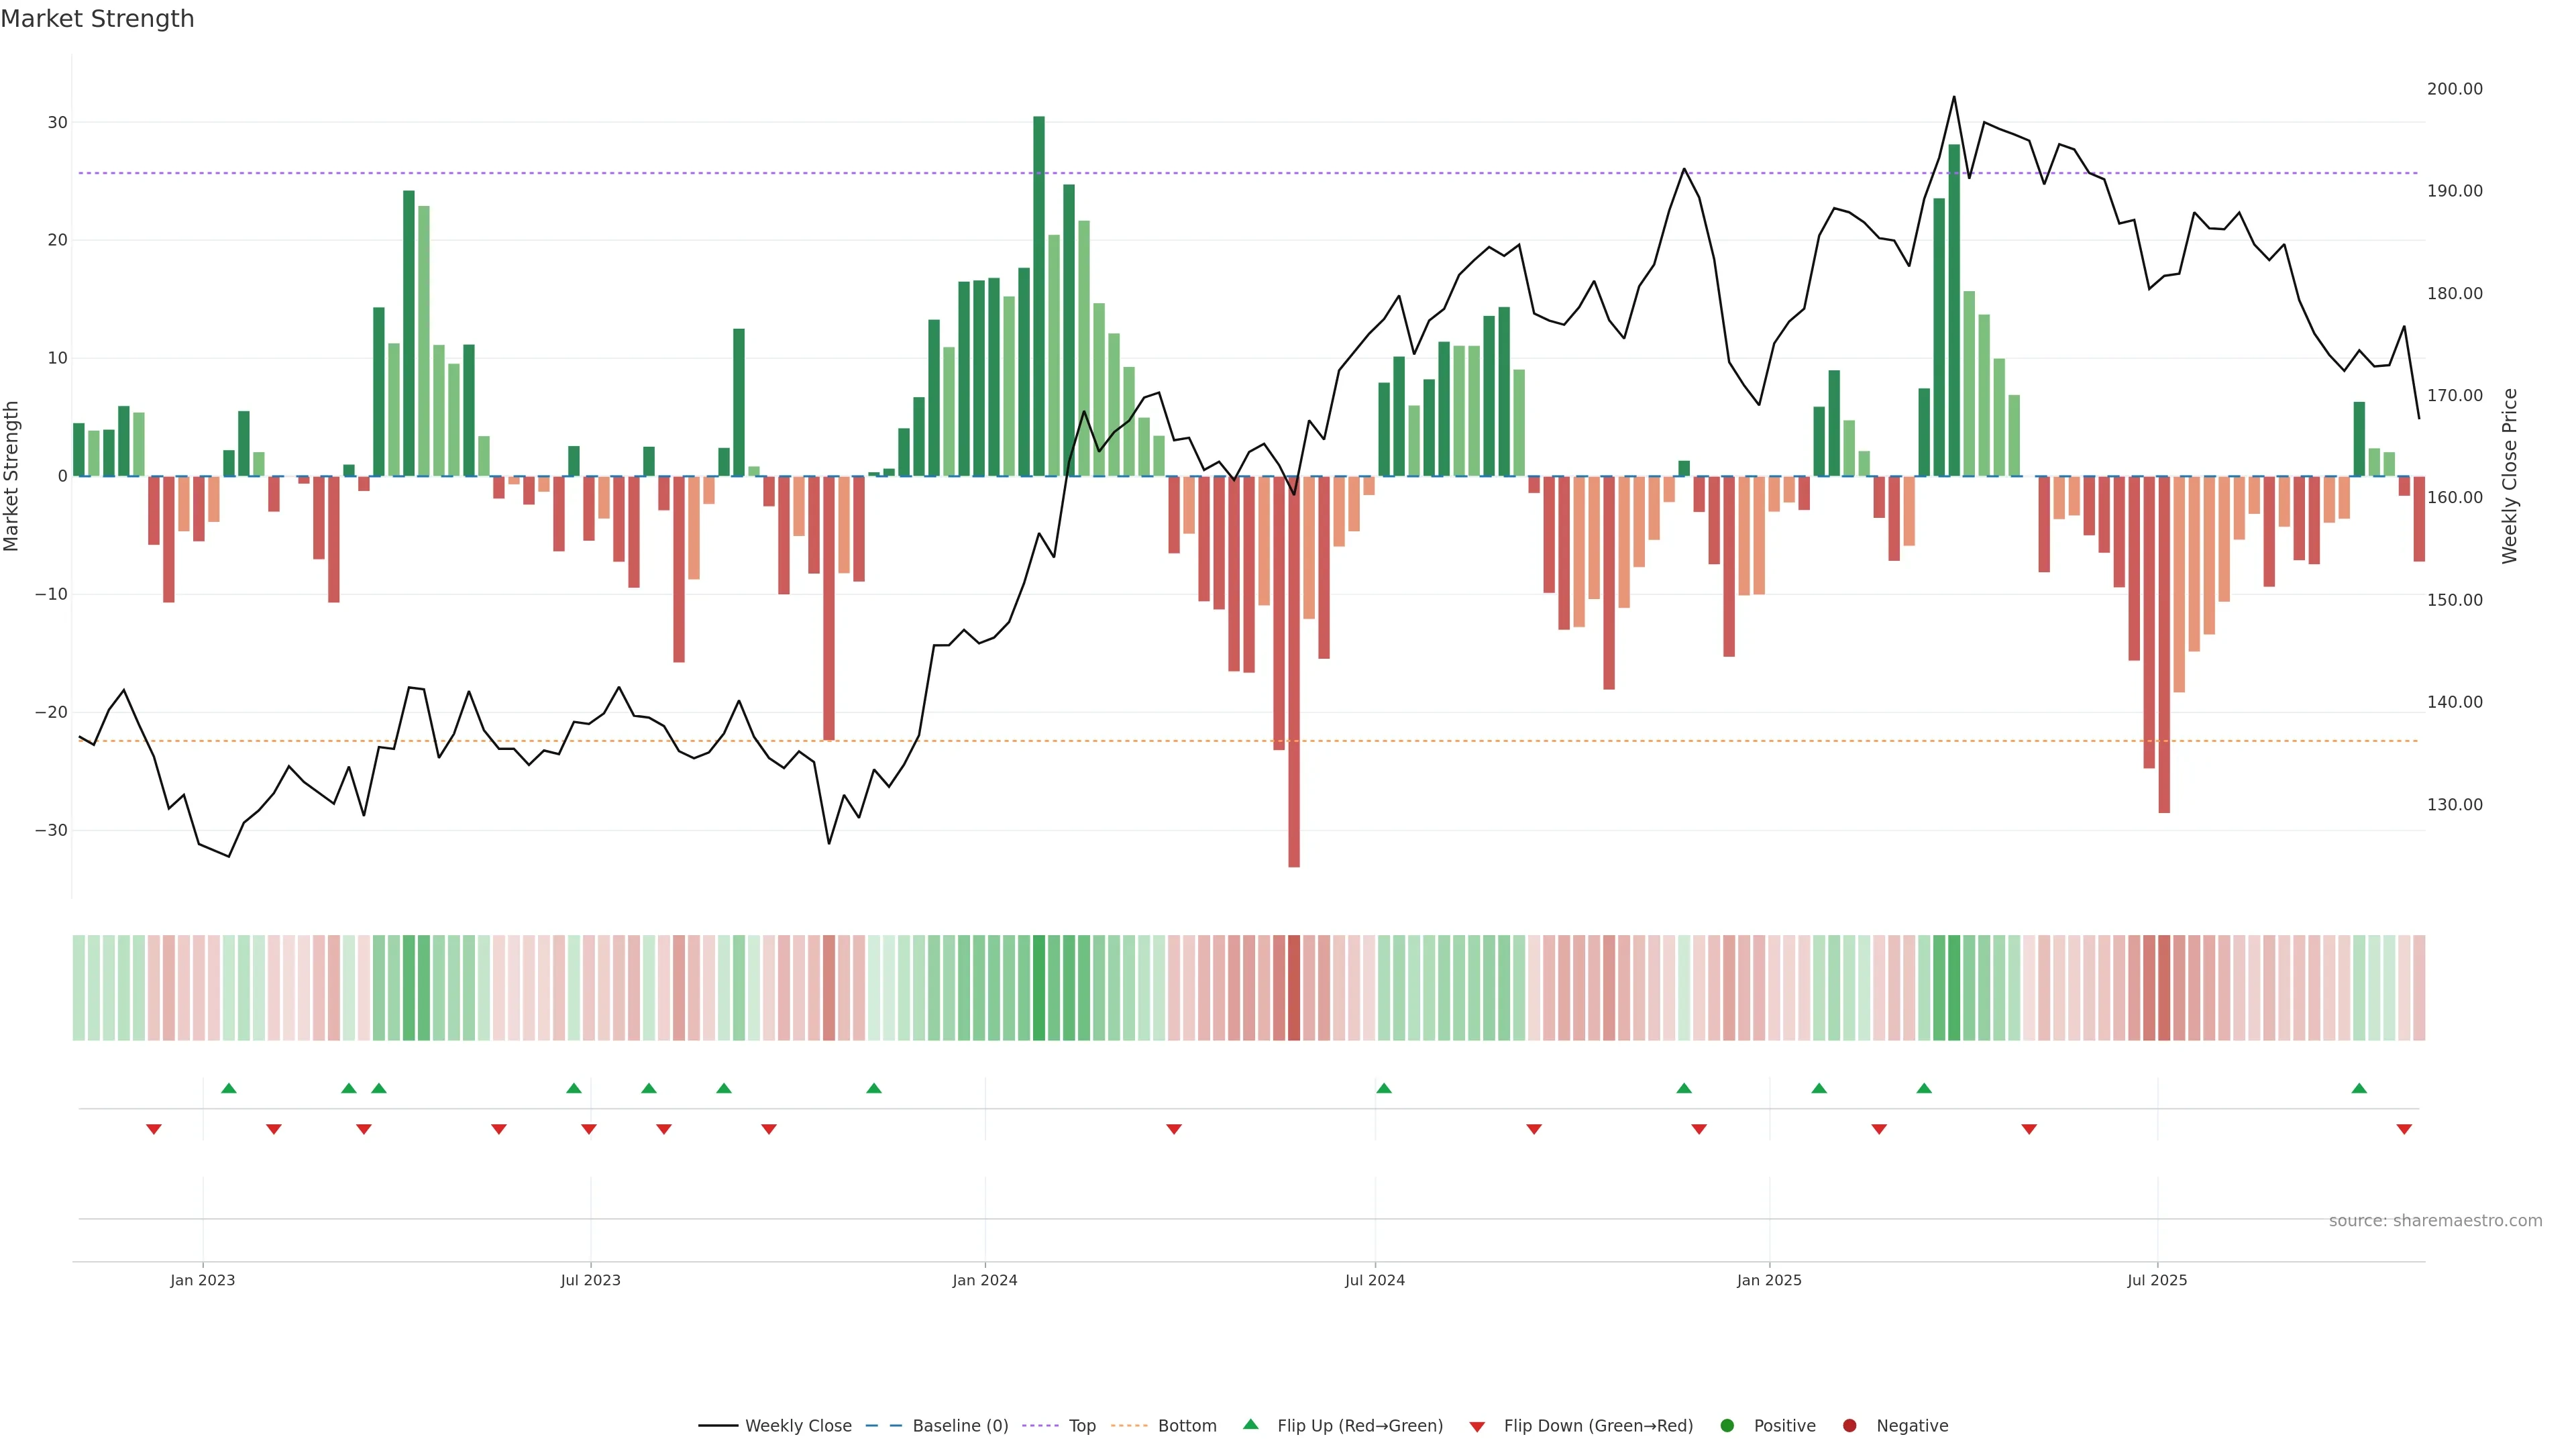Click flip-up triangle at Jul 2024
The image size is (2576, 1449).
[1384, 1088]
